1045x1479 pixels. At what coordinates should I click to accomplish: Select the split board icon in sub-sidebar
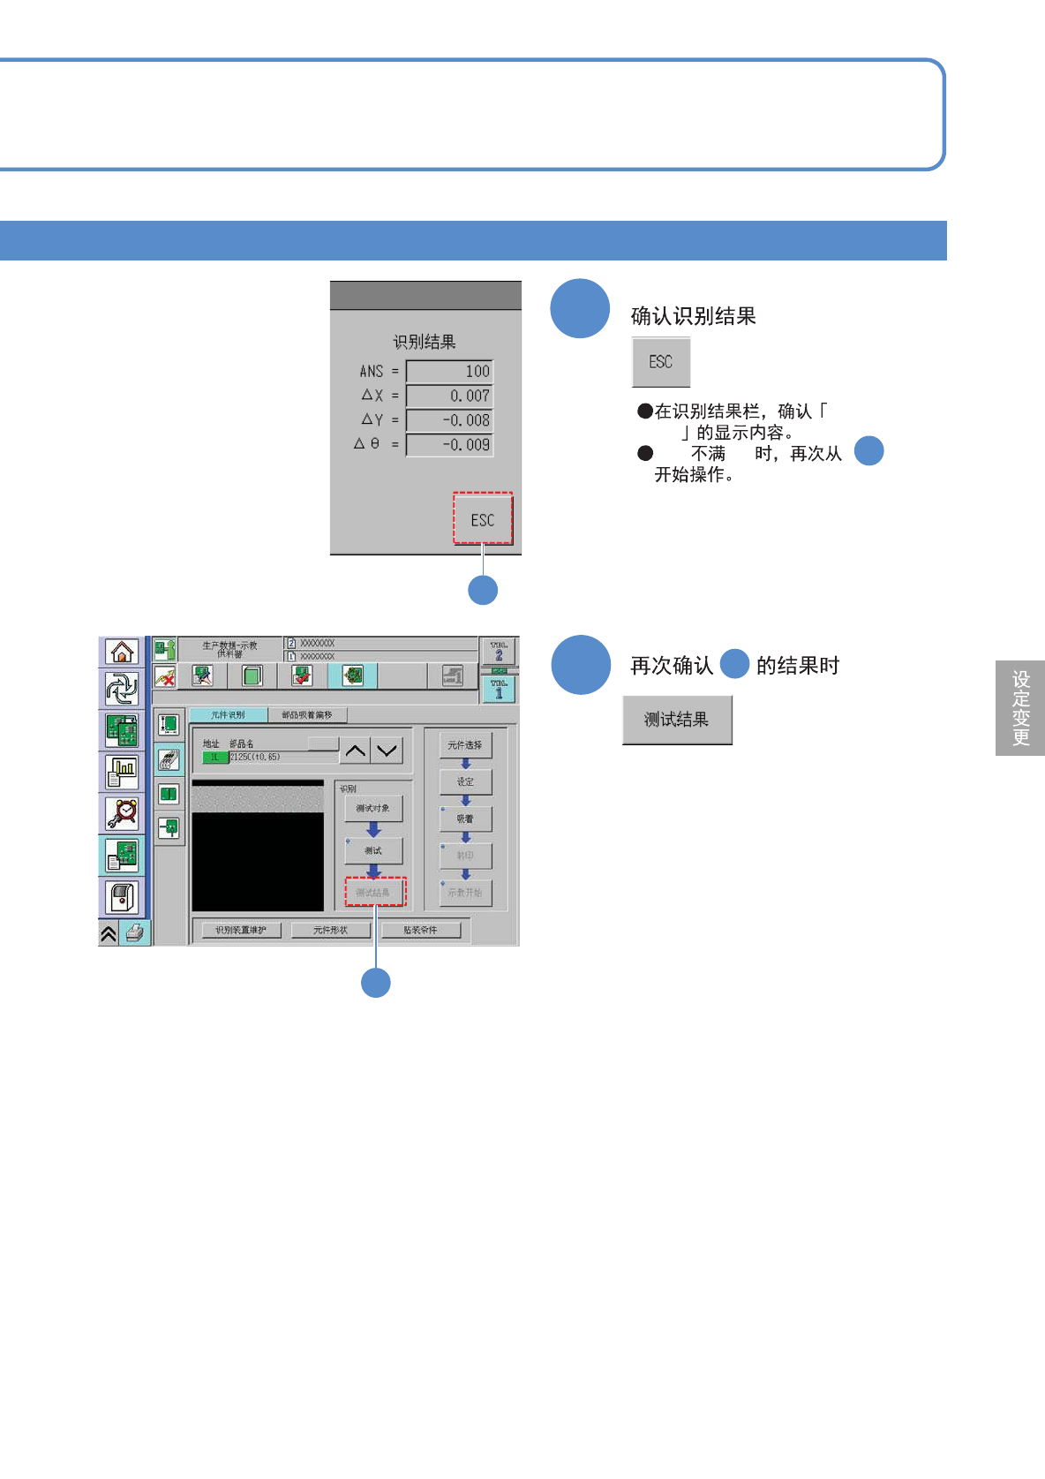(169, 794)
